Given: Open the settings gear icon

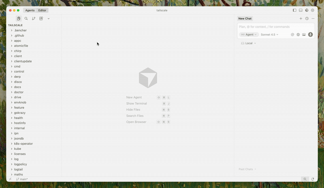Looking at the screenshot, I should (x=313, y=10).
